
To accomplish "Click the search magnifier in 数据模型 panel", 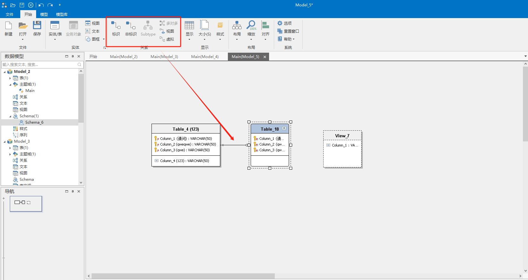I will (80, 65).
